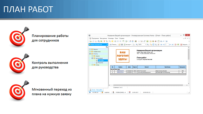Screen dimensions: 203x114
Task: Collapse the Отчеты tree folder
Action: (x=90, y=54)
